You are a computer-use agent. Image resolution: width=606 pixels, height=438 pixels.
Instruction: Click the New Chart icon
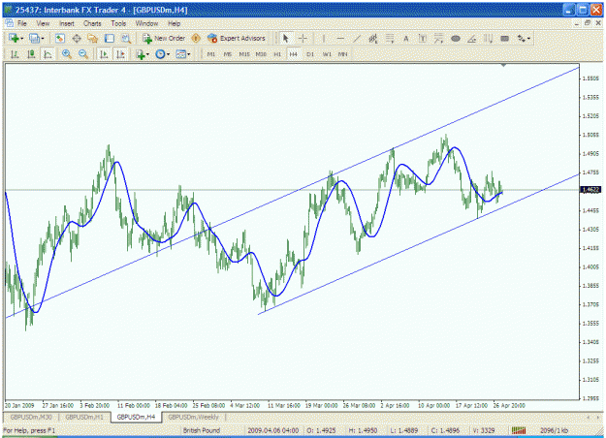pyautogui.click(x=14, y=38)
